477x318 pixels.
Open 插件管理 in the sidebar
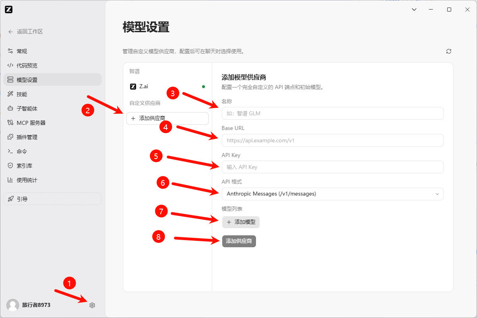pyautogui.click(x=52, y=137)
